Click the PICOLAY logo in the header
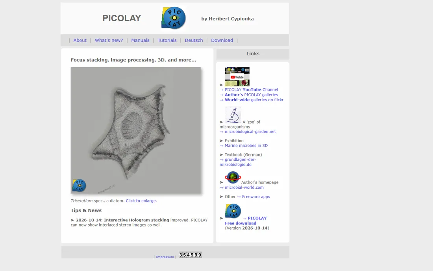This screenshot has width=433, height=271. tap(174, 18)
